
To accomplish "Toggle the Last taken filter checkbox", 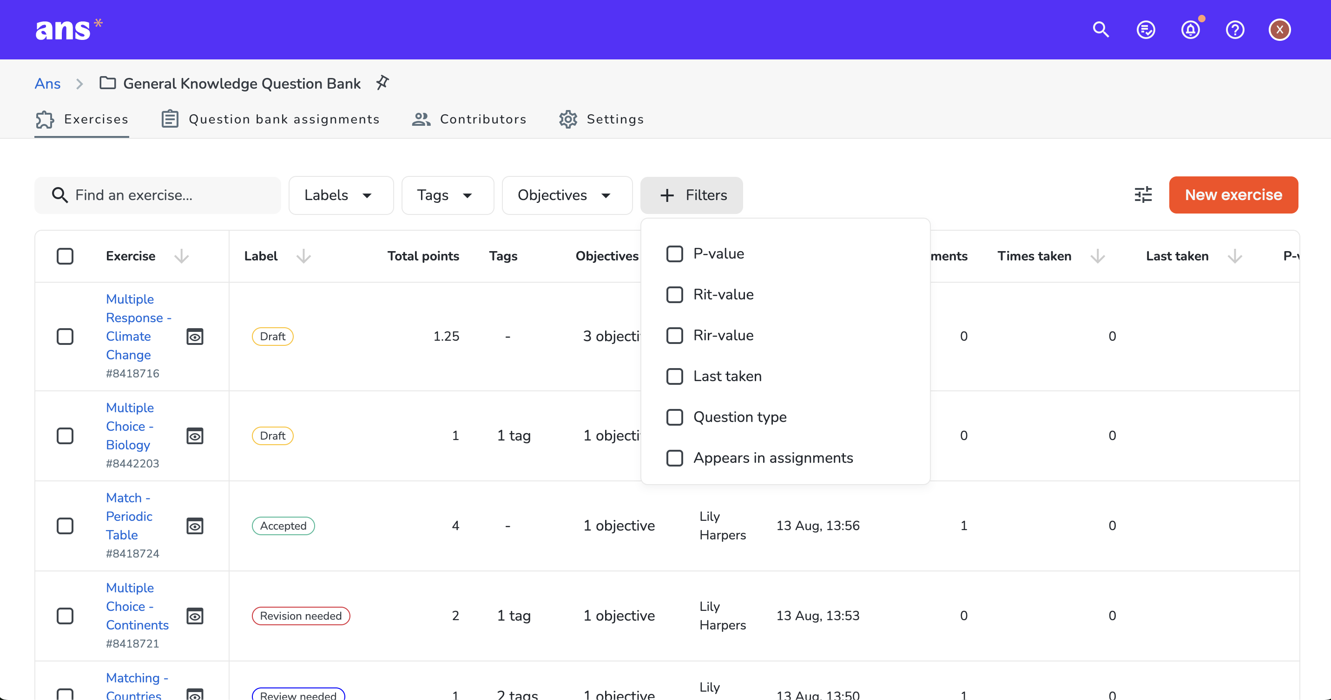I will point(674,376).
